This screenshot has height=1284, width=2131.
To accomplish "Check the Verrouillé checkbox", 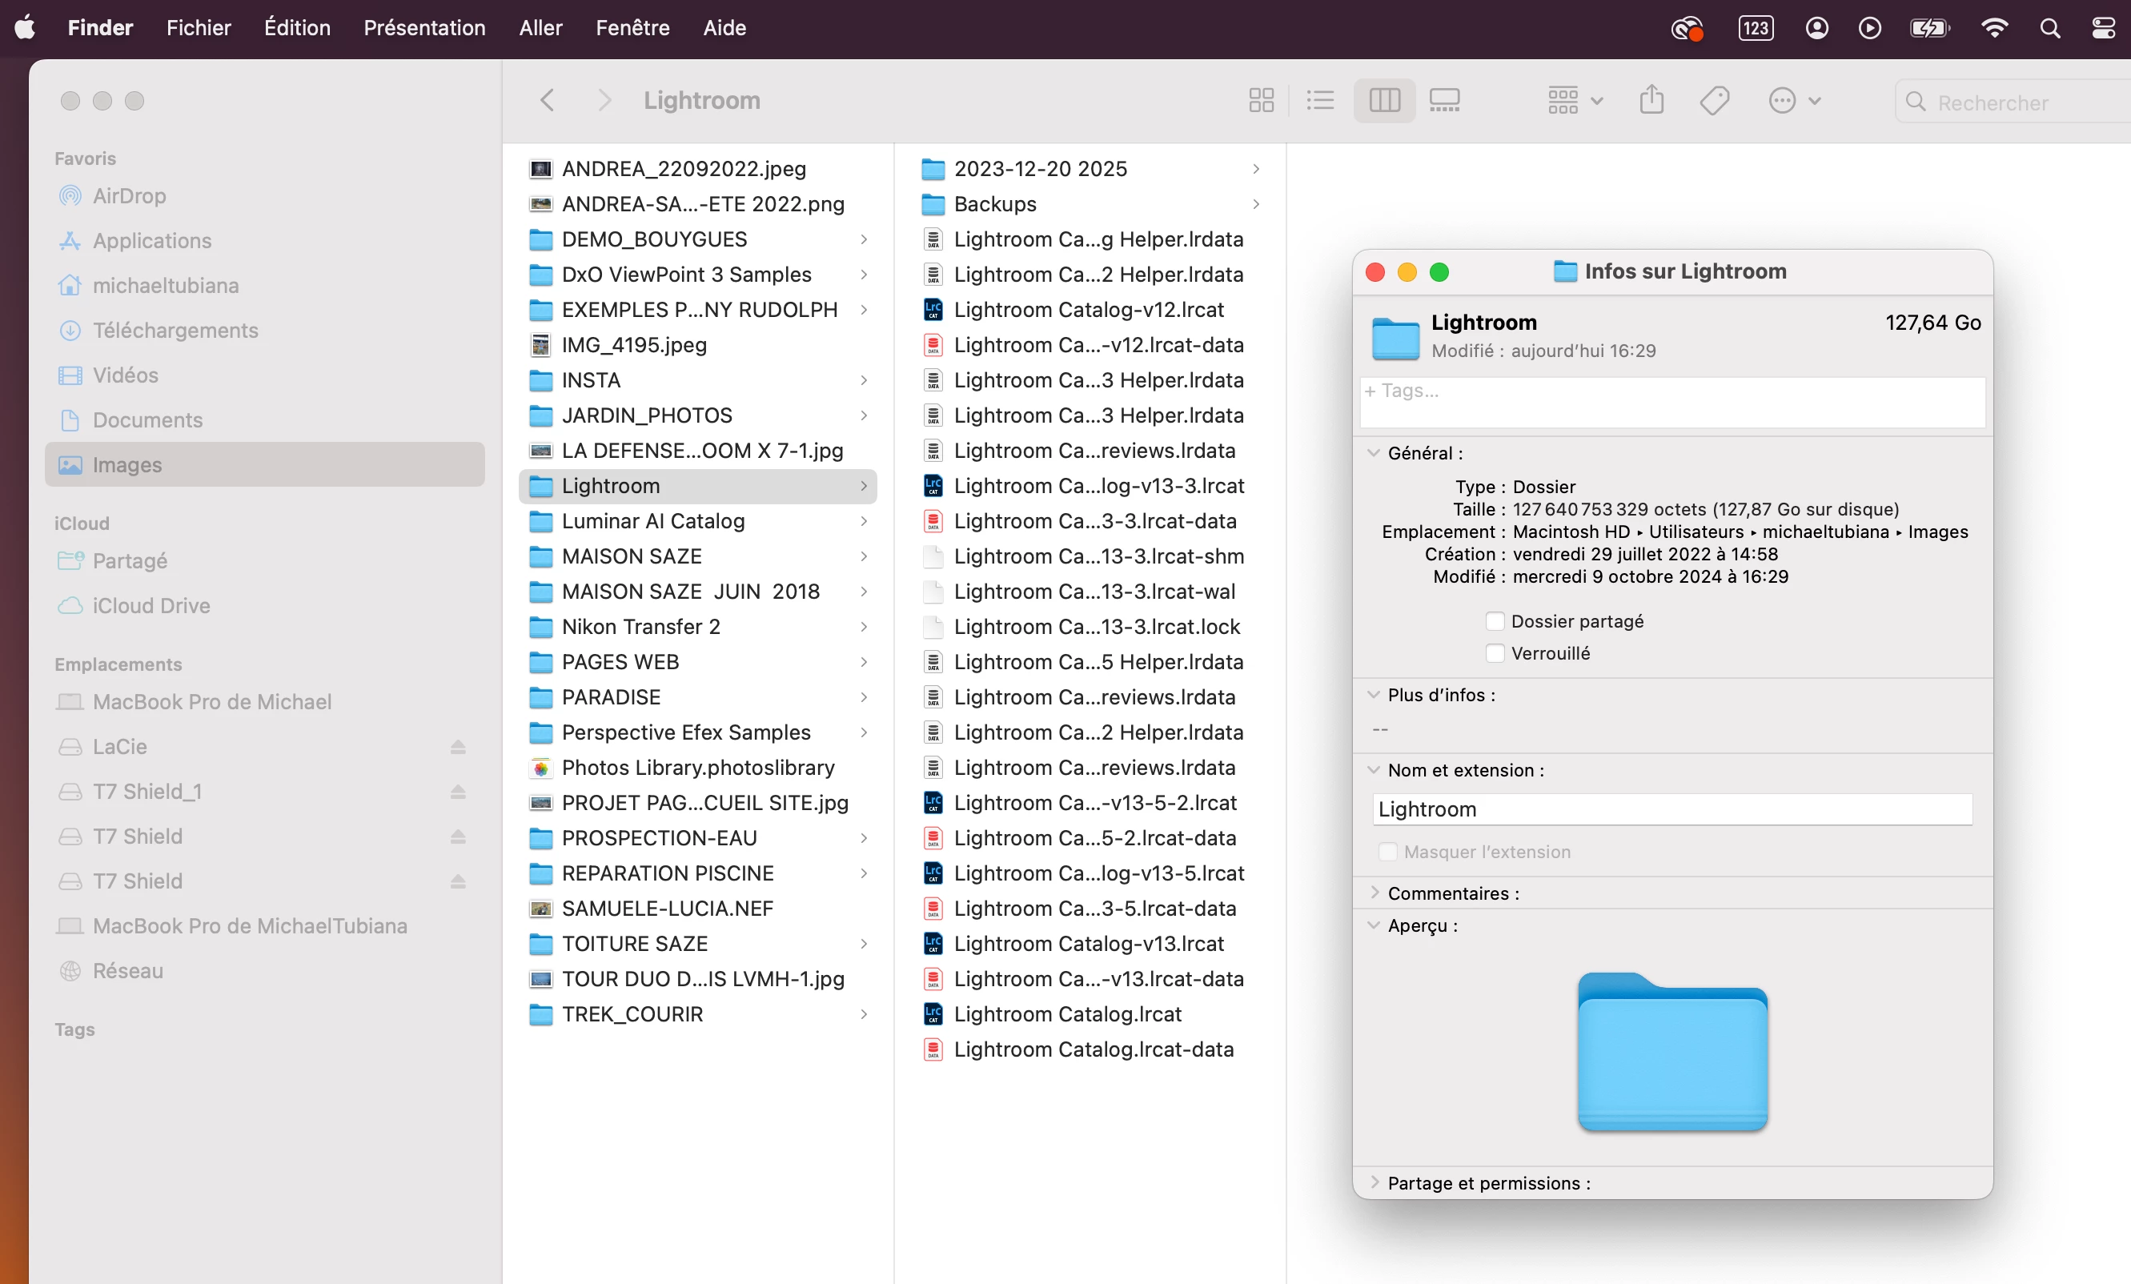I will click(1495, 653).
